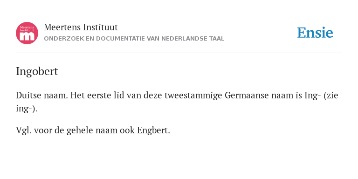
Task: Click 'ing-).' on the paragraph's second line
Action: [x=27, y=109]
